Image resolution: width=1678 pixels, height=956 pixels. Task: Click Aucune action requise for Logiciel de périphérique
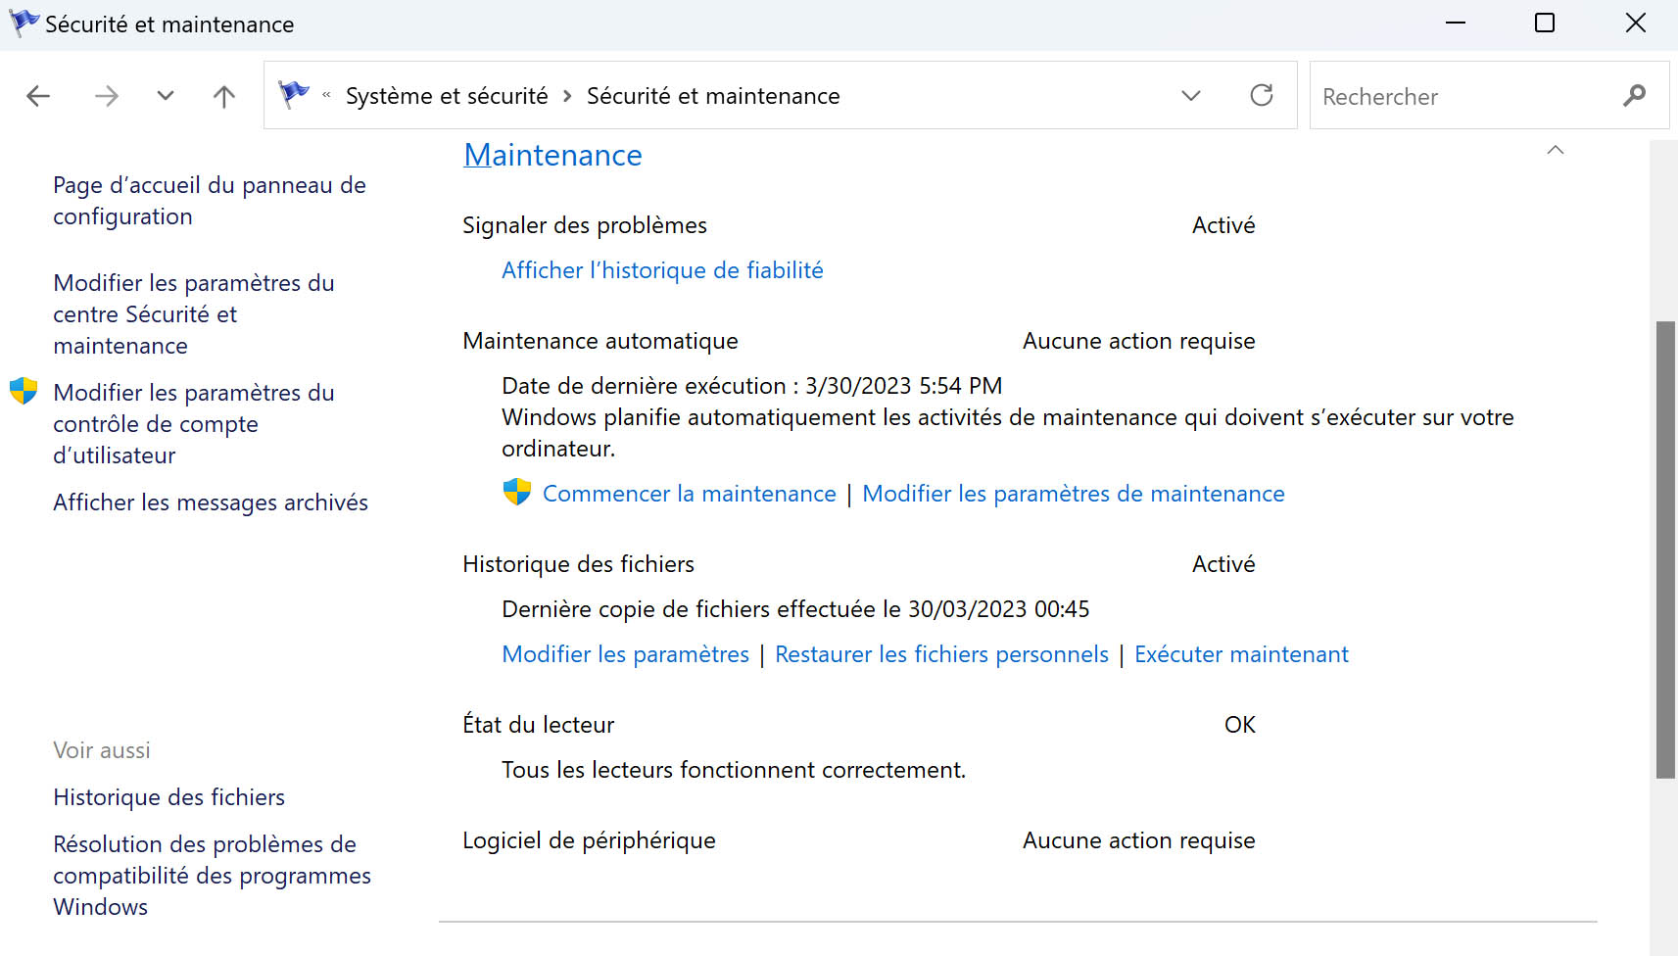tap(1138, 840)
